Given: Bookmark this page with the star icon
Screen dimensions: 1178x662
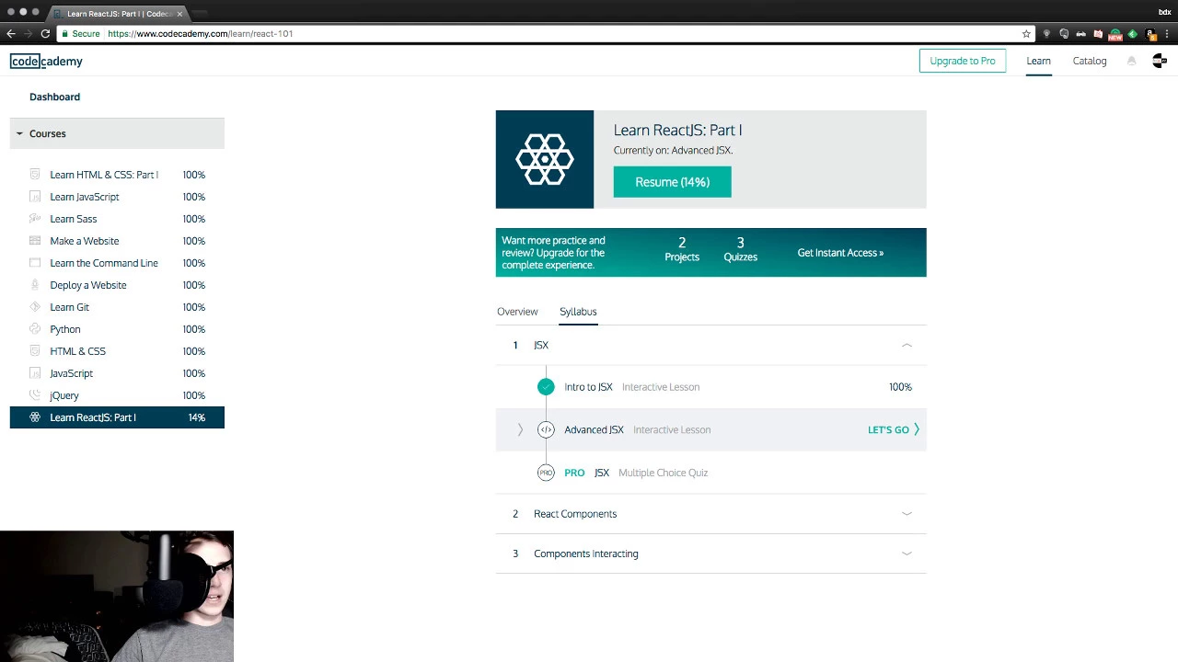Looking at the screenshot, I should (x=1026, y=33).
